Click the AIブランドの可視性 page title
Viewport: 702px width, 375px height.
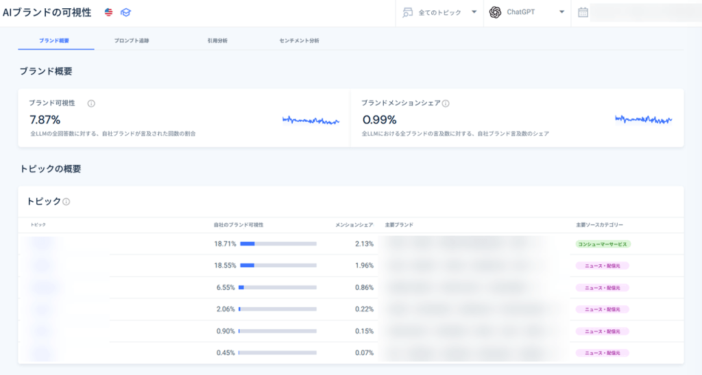click(47, 12)
